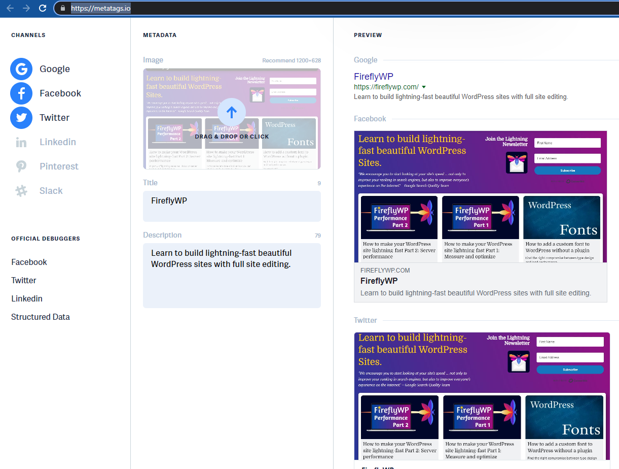
Task: Click the Title input field
Action: tap(231, 206)
